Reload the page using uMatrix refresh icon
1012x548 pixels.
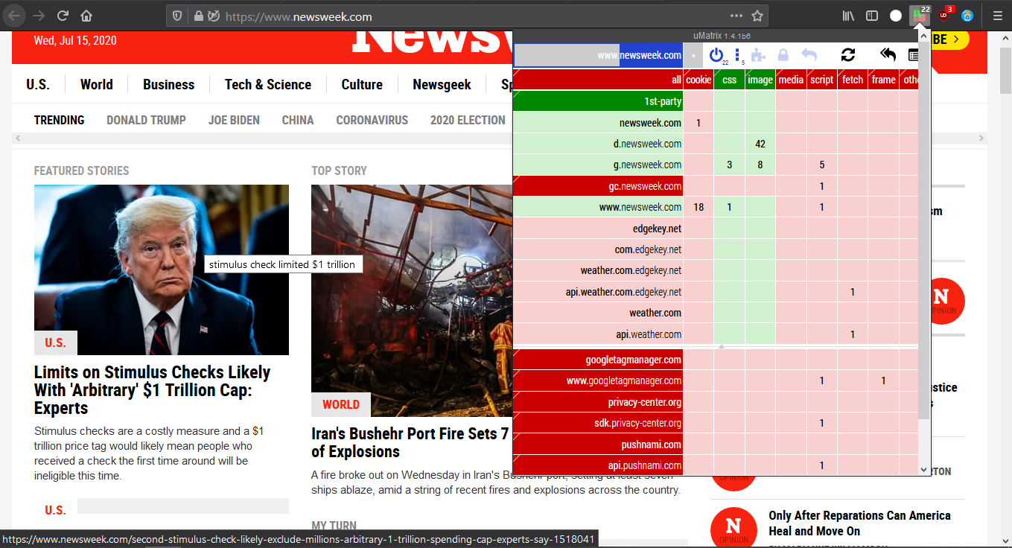pyautogui.click(x=848, y=55)
